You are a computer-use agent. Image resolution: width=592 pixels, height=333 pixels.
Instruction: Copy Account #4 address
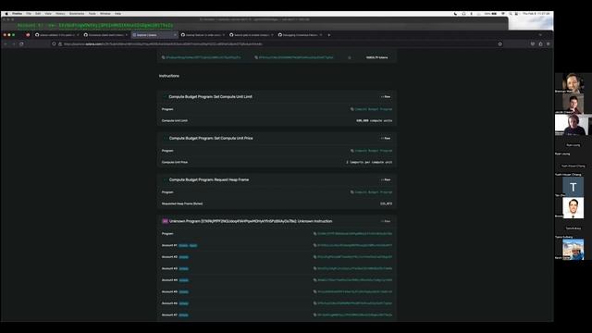click(x=314, y=280)
